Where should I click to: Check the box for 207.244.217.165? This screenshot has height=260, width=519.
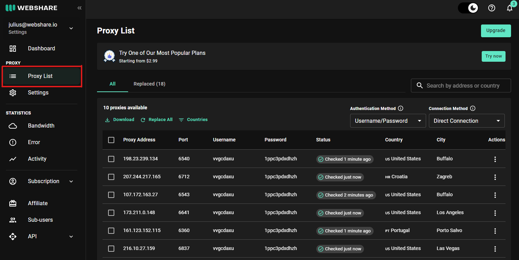111,177
